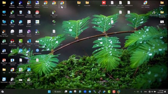The height and width of the screenshot is (94, 168).
Task: Select Visual Studio Code shortcut
Action: pyautogui.click(x=29, y=43)
